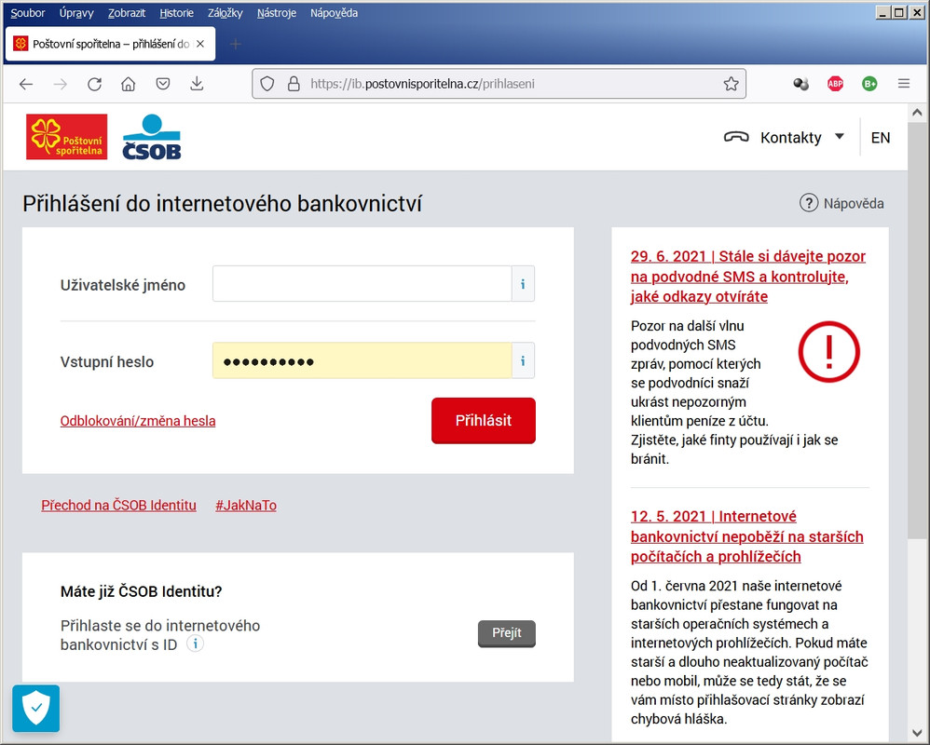
Task: Focus the Vstupní heslo password field
Action: click(x=362, y=361)
